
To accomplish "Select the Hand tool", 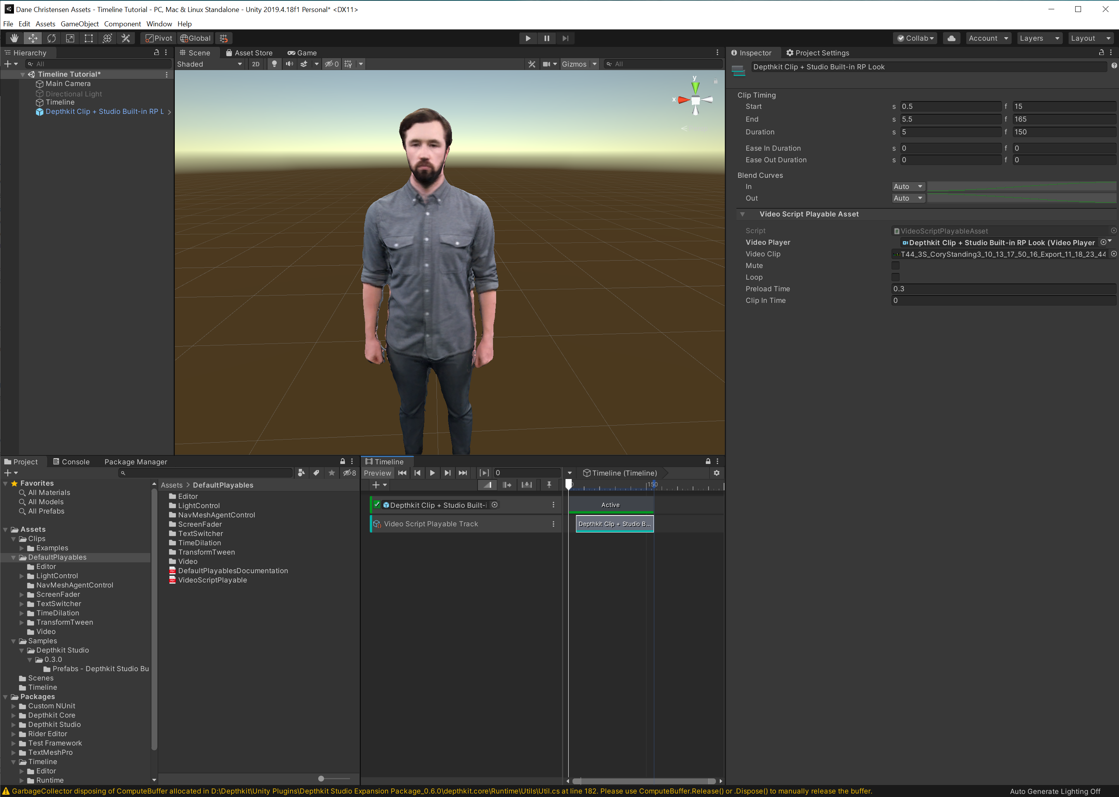I will point(14,38).
